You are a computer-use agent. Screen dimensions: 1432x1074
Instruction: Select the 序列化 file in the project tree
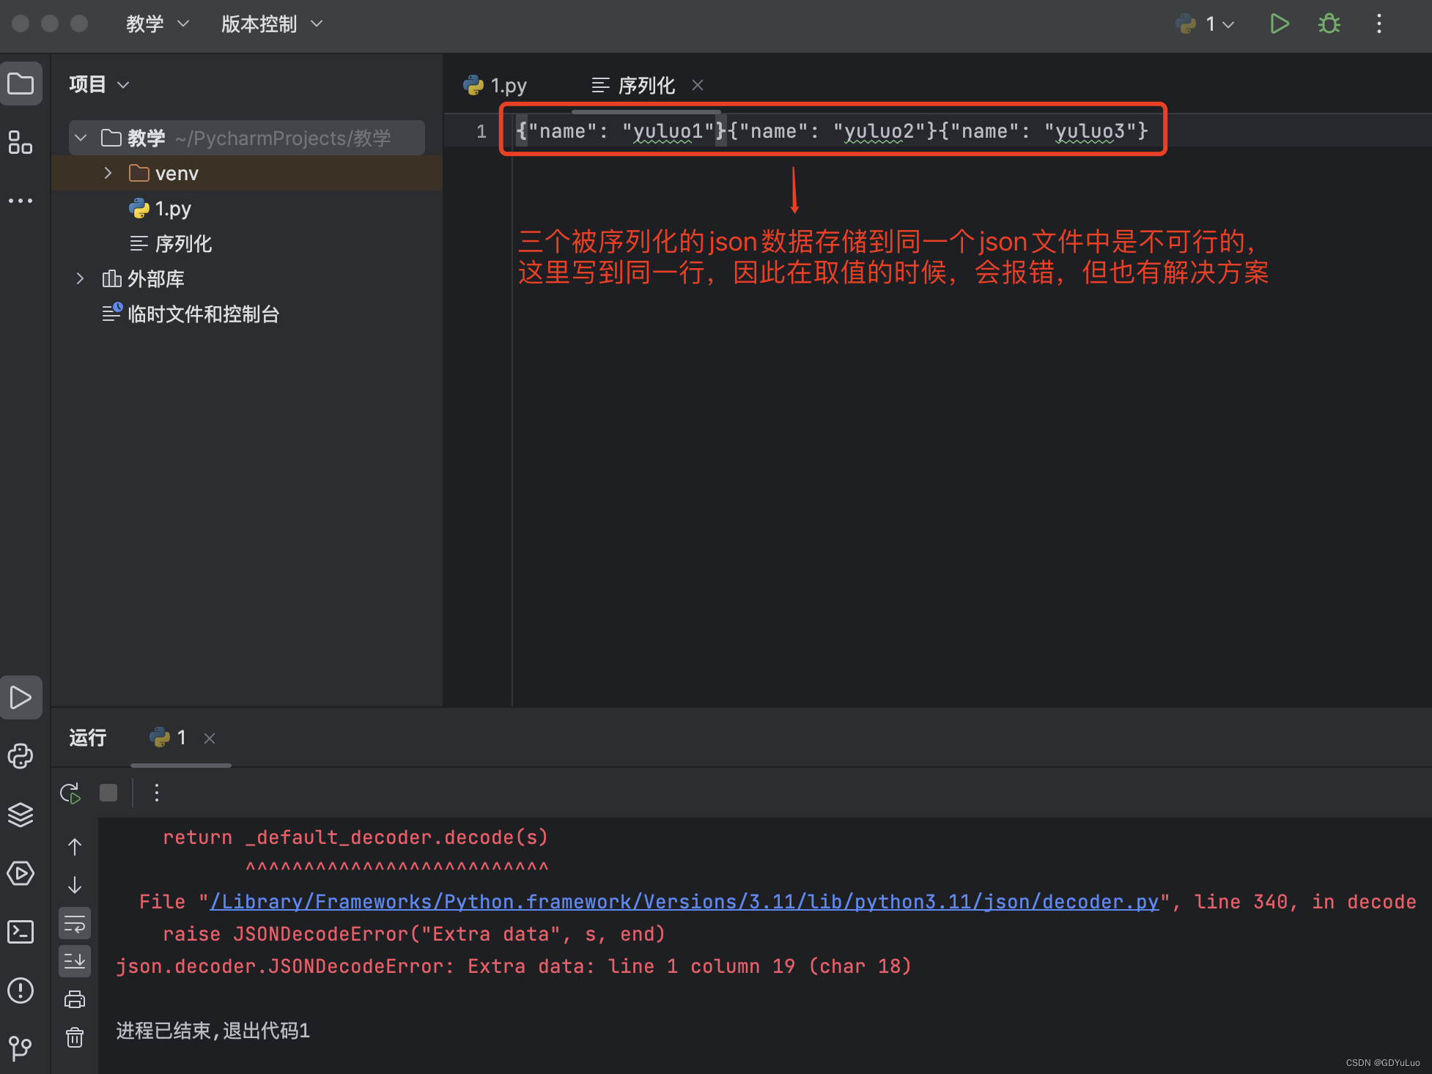pyautogui.click(x=183, y=243)
